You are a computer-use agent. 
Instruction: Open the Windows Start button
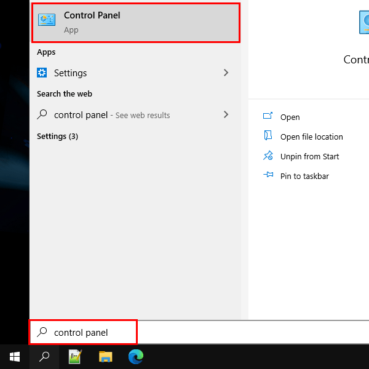15,357
